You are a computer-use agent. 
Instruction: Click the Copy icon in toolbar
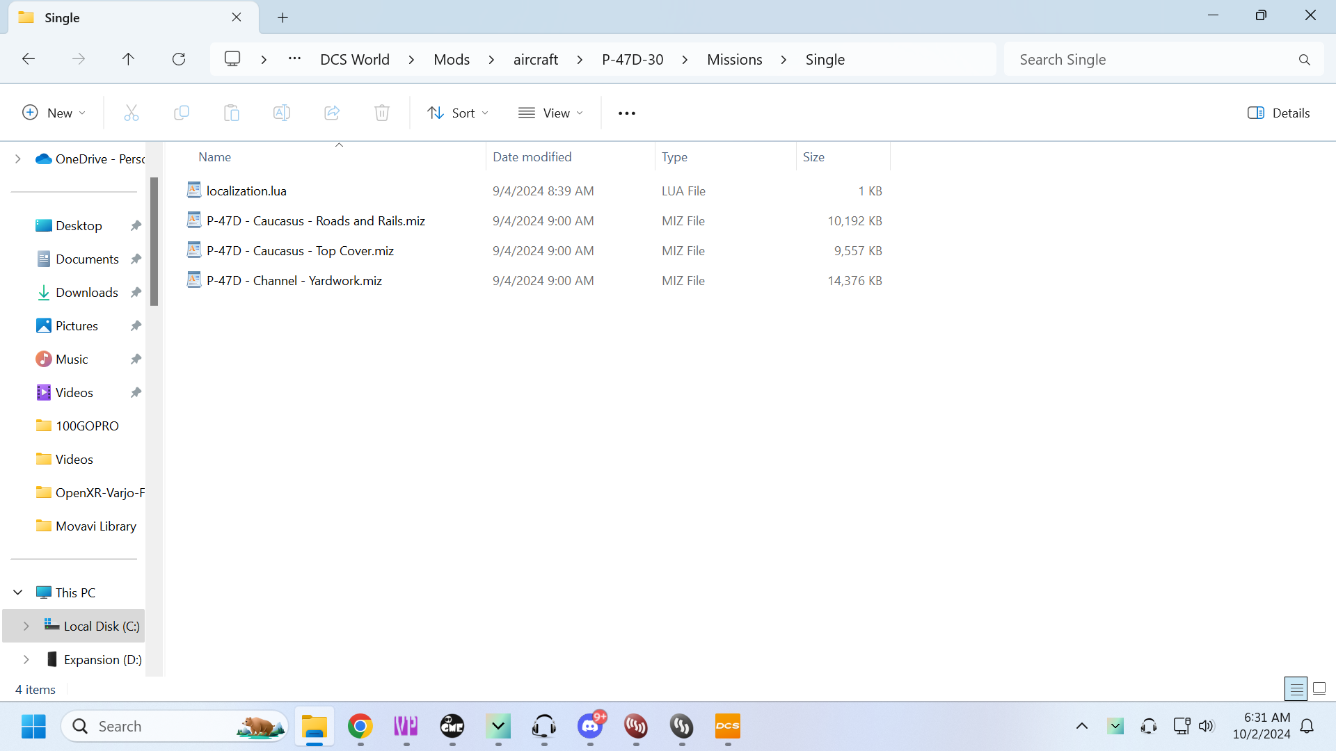(x=182, y=113)
